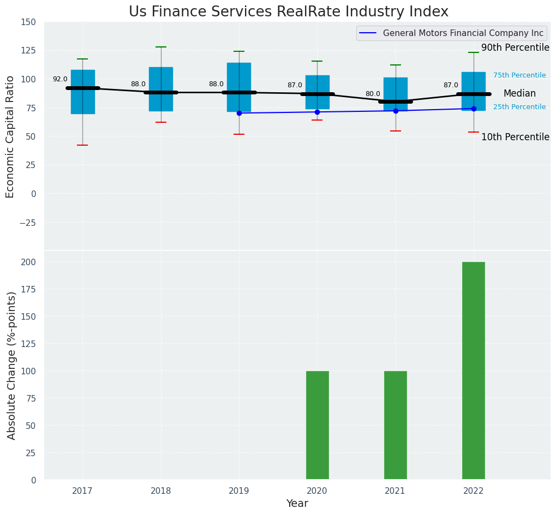
Task: Click the 10th Percentile annotation
Action: [x=515, y=138]
